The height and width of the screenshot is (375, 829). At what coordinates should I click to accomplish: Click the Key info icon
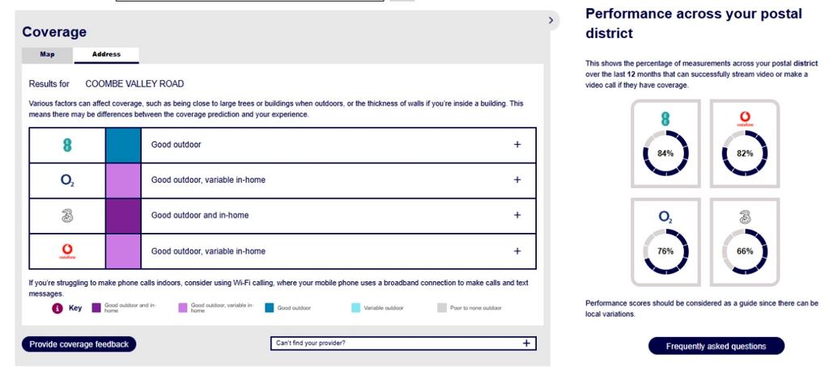click(57, 309)
